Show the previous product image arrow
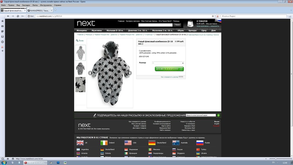This screenshot has width=293, height=165. (90, 73)
